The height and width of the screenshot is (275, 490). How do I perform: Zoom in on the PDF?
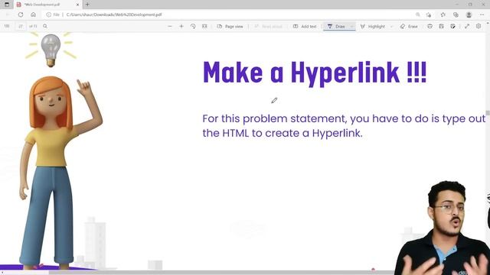pyautogui.click(x=181, y=27)
